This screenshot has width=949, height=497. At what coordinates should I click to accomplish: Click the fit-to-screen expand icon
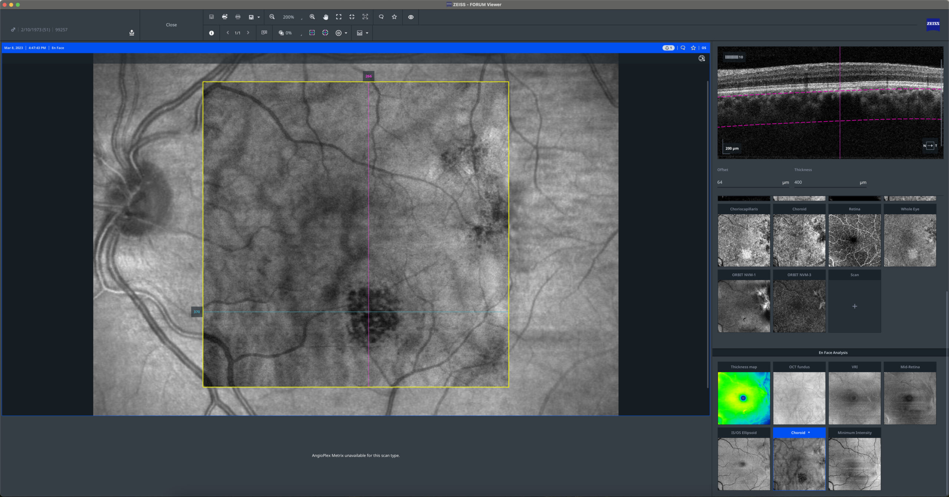click(x=338, y=17)
